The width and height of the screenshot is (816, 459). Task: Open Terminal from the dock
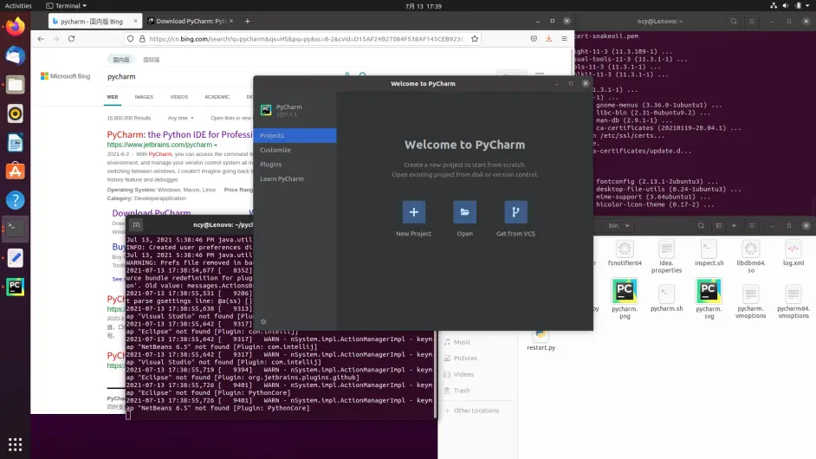15,229
